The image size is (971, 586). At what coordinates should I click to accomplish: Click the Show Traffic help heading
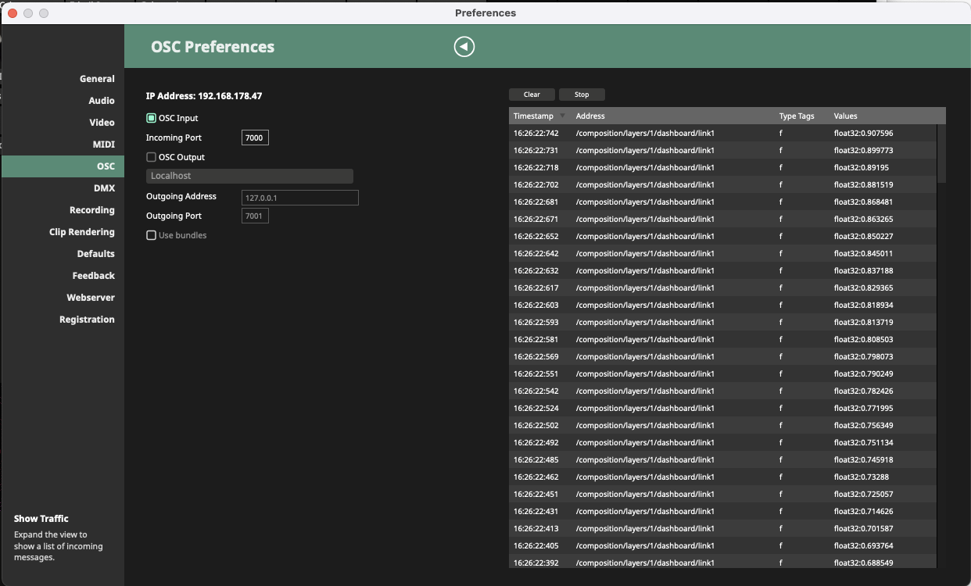tap(41, 519)
